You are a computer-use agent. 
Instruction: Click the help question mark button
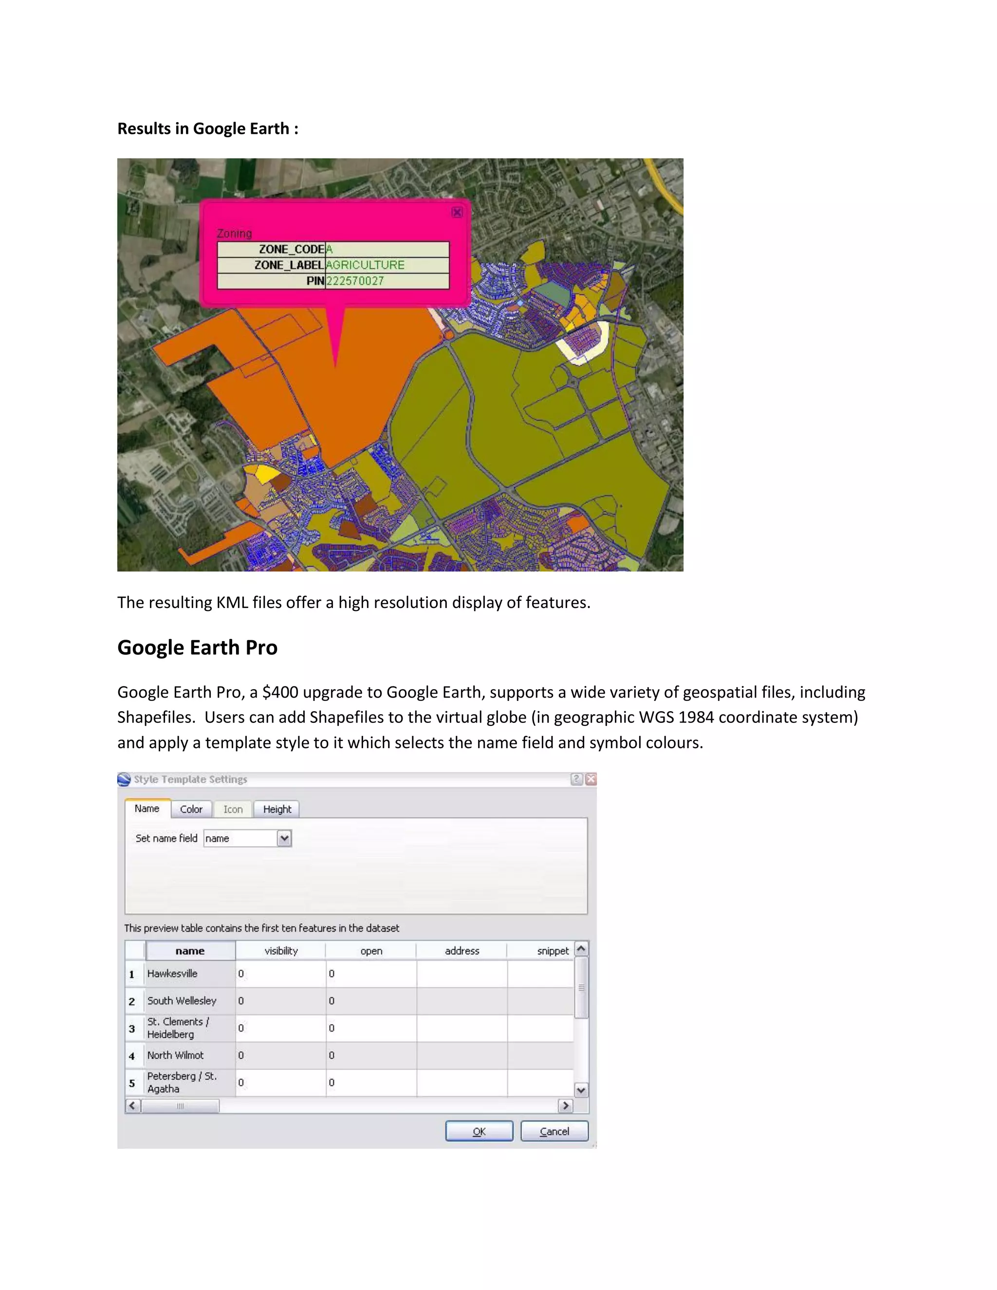[576, 779]
